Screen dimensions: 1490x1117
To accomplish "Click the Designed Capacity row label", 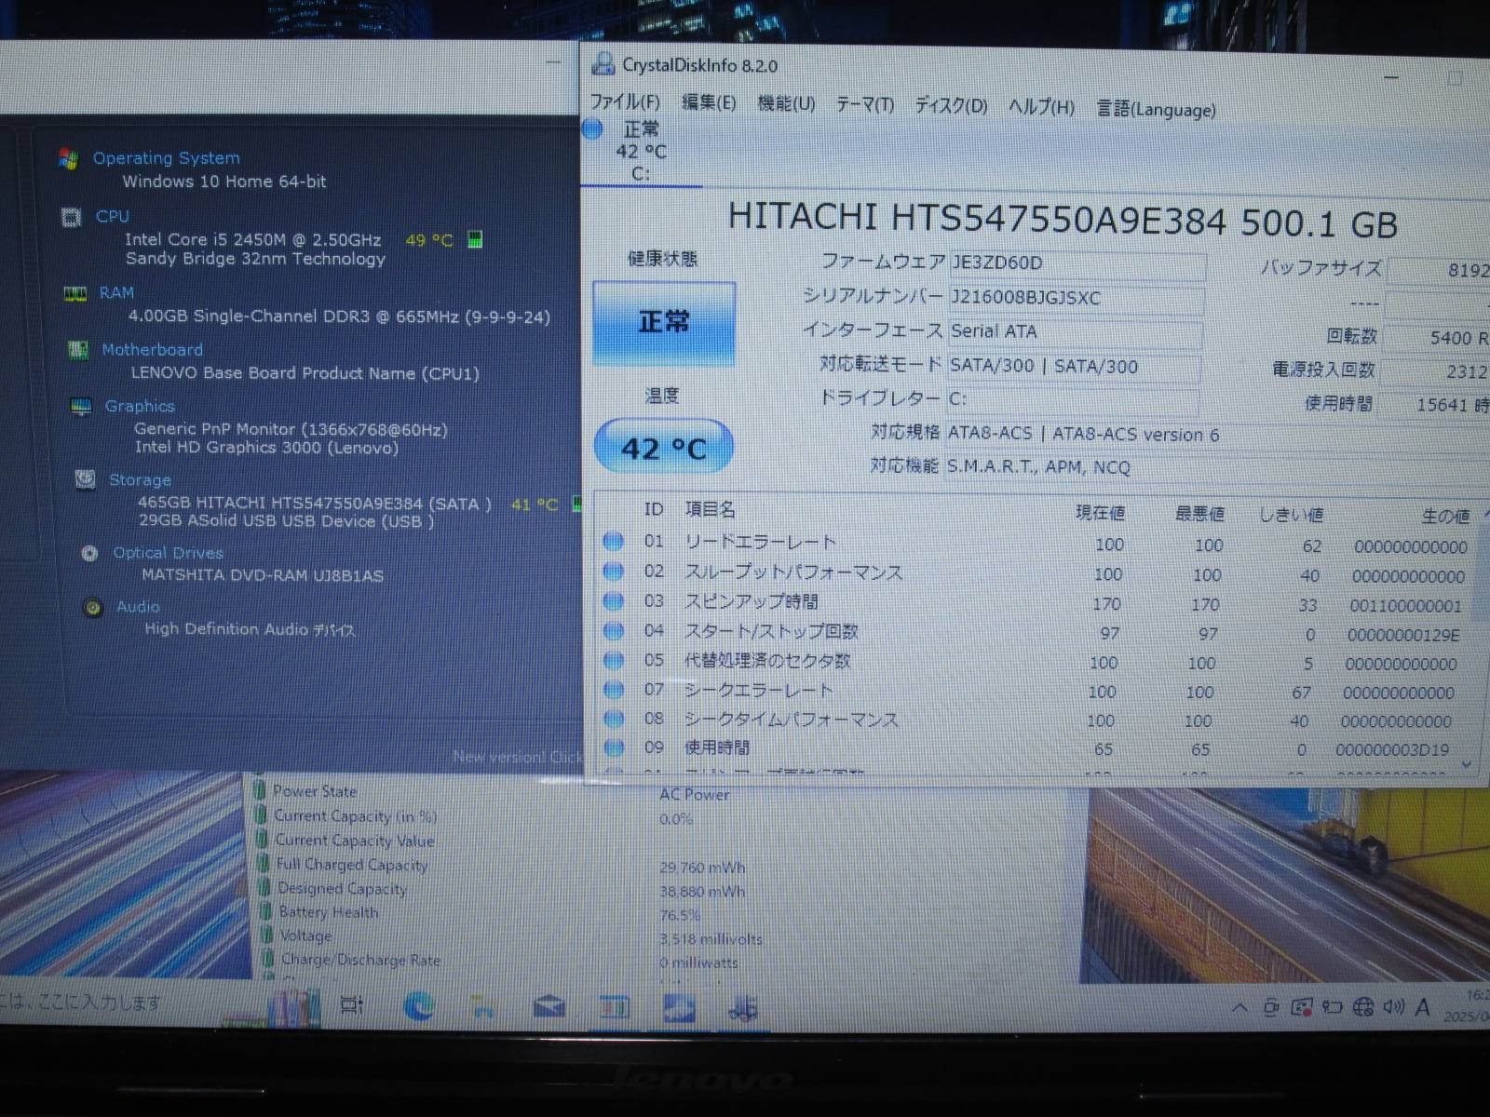I will point(342,889).
